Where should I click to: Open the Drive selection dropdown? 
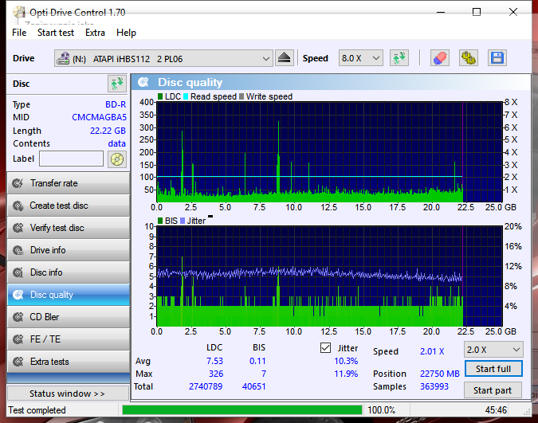coord(163,58)
